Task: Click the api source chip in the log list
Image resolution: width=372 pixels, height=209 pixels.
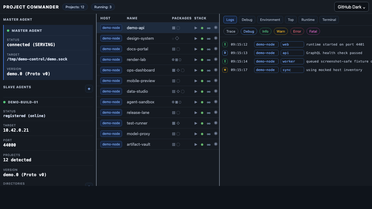Action: click(x=292, y=53)
